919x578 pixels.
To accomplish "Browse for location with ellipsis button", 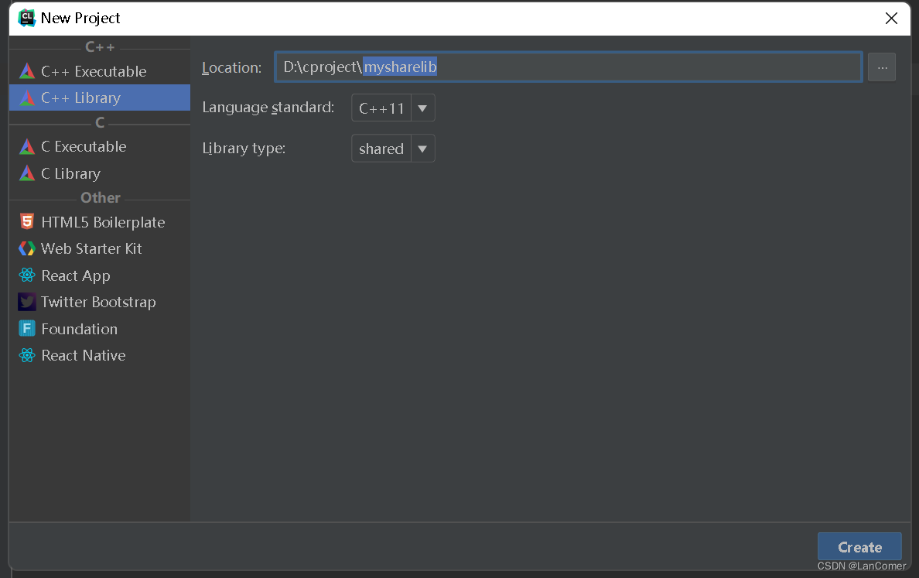I will [x=882, y=67].
